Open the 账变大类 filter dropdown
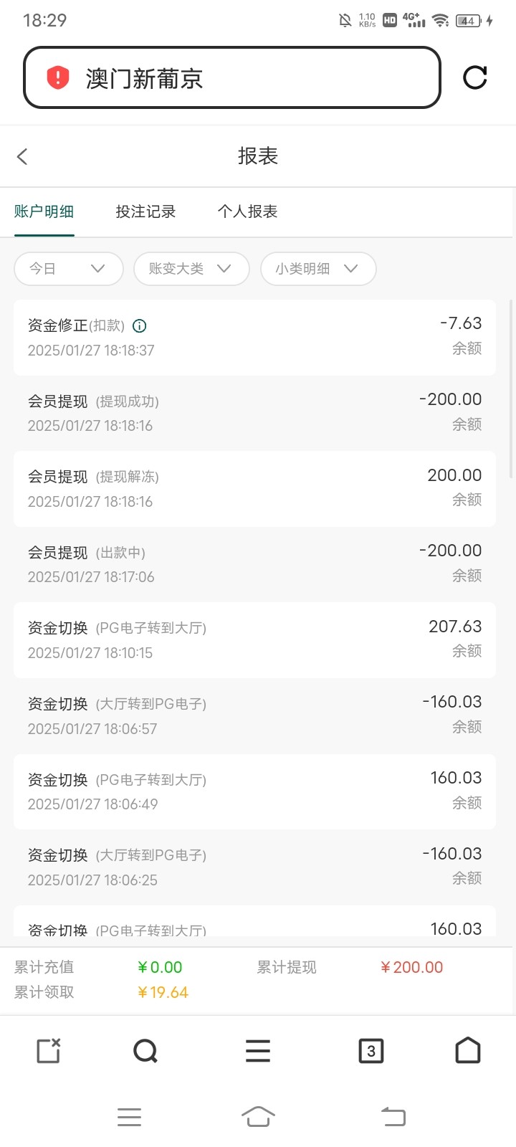 (191, 269)
